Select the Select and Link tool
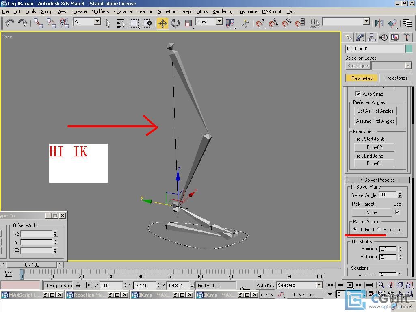 point(38,23)
